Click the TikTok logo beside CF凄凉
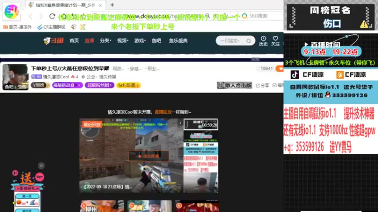 click(x=294, y=75)
